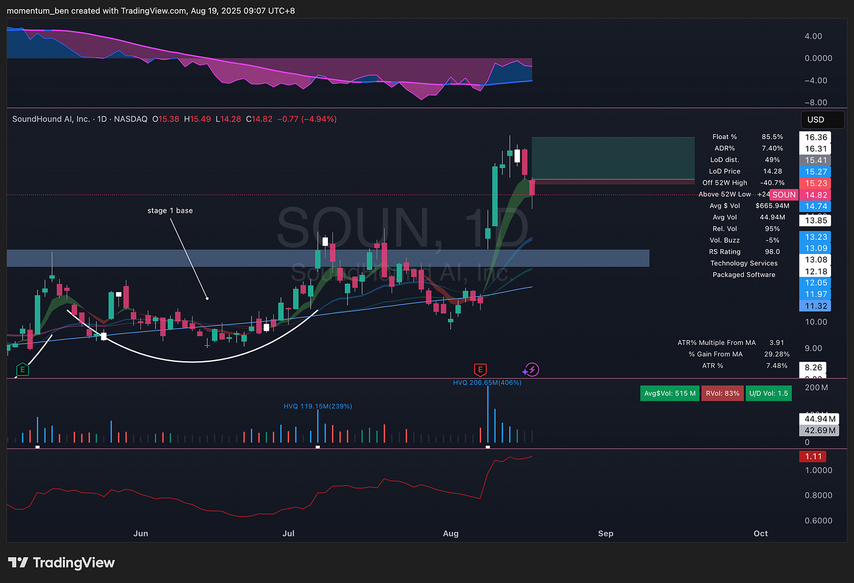
Task: Open the purple lightning bolt event icon
Action: click(531, 370)
